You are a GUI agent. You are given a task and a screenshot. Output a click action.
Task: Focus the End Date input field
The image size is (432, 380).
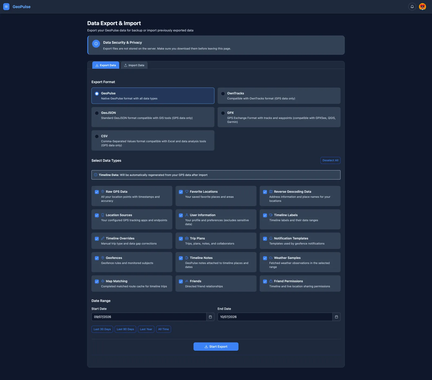point(275,317)
